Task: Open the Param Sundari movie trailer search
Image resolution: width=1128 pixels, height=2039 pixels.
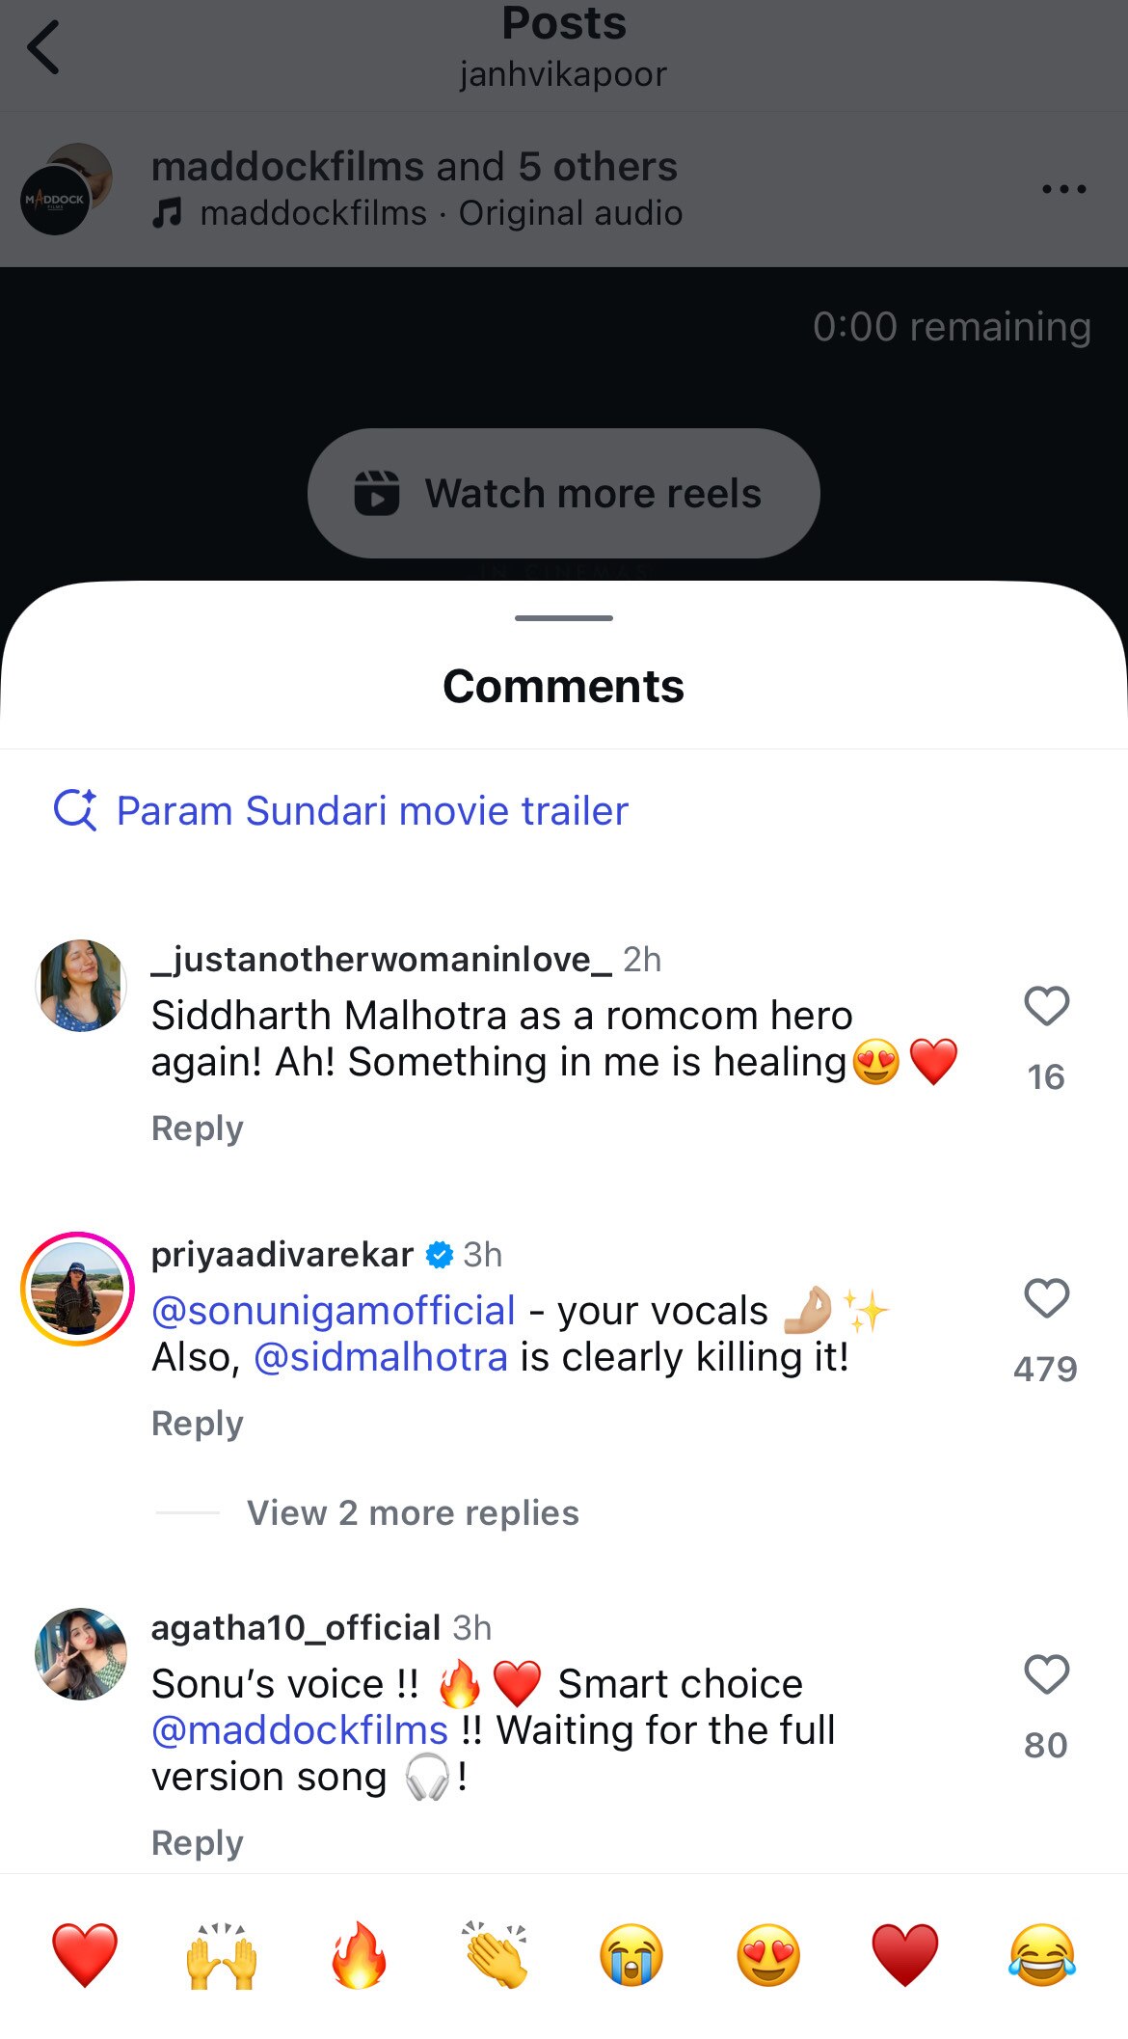Action: point(371,811)
